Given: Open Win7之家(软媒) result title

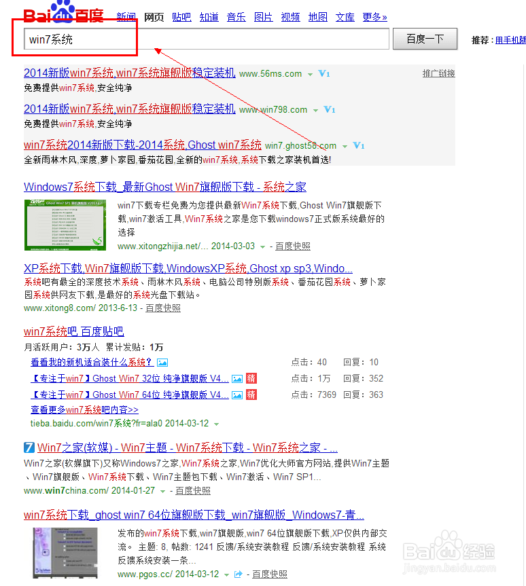Looking at the screenshot, I should [x=188, y=447].
